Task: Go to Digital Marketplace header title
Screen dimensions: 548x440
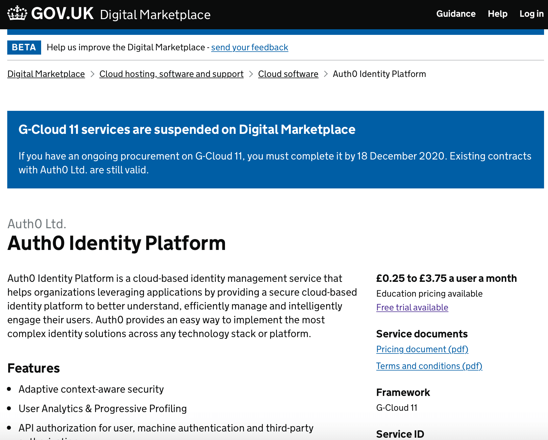Action: tap(155, 15)
